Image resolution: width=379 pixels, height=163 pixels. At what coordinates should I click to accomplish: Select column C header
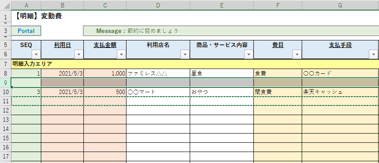105,5
